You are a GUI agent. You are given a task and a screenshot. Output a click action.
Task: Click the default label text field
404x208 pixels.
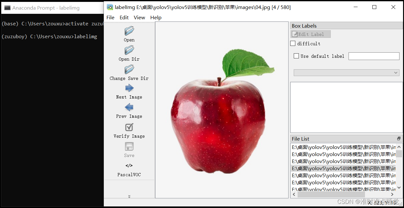(374, 56)
